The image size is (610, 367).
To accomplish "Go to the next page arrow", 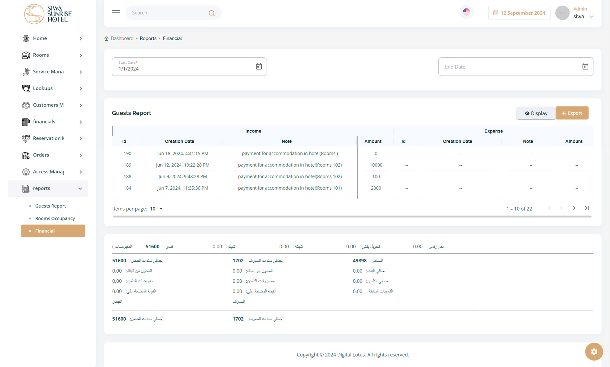I will coord(574,208).
